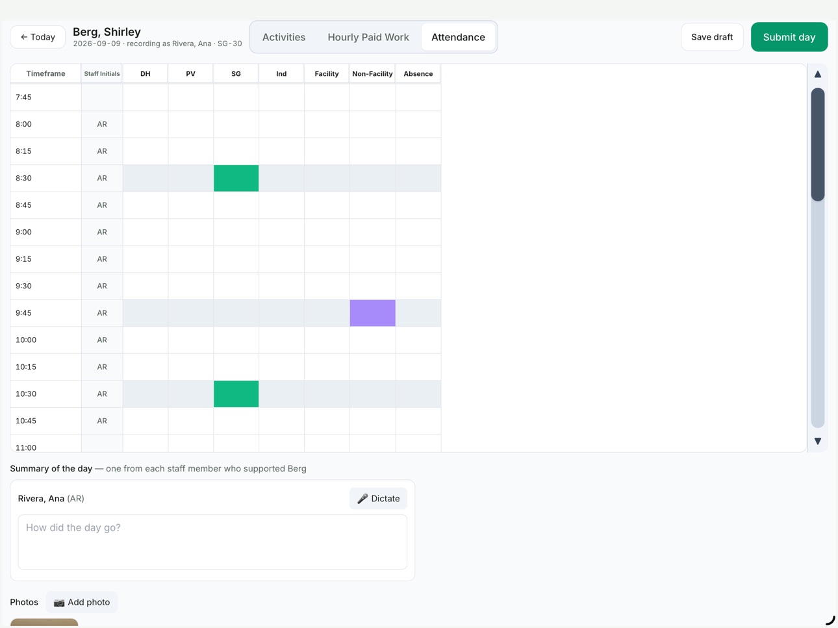Toggle the green SG cell at 10:30

[236, 394]
